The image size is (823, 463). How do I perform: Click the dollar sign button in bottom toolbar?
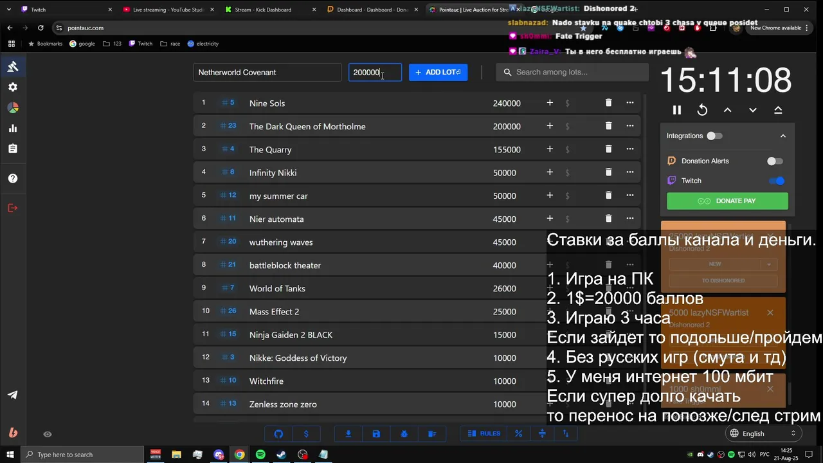[x=306, y=433]
